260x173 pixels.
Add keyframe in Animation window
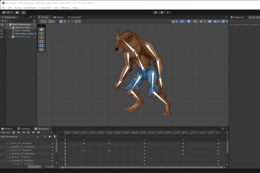tap(50, 137)
